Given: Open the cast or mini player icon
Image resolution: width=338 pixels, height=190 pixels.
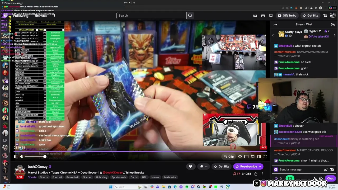Looking at the screenshot, I should [253, 157].
